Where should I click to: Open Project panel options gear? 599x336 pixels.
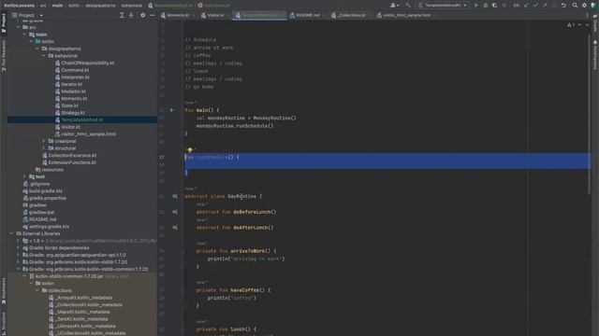click(x=143, y=15)
